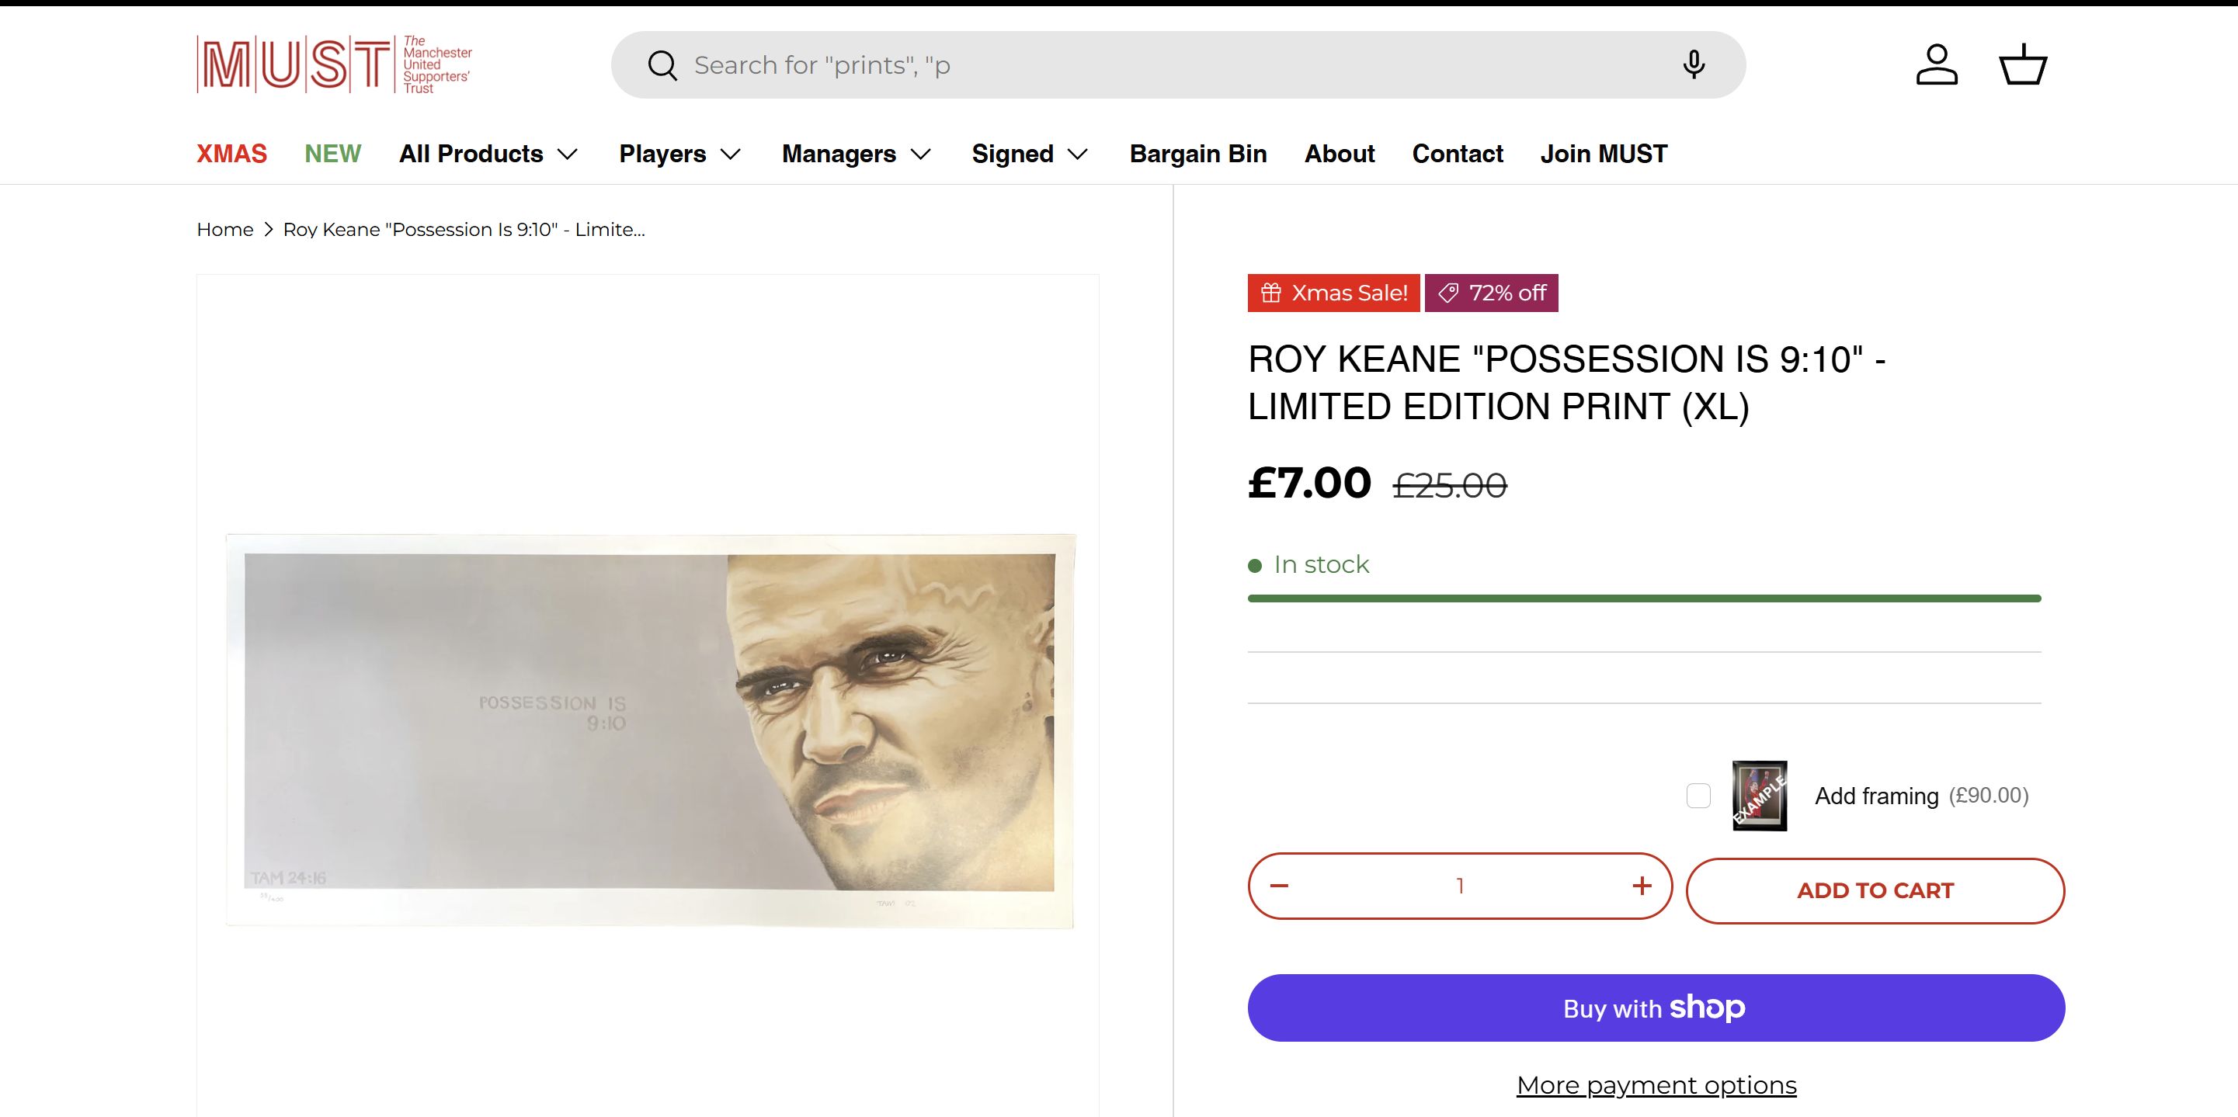
Task: Increase quantity with plus icon
Action: click(x=1641, y=886)
